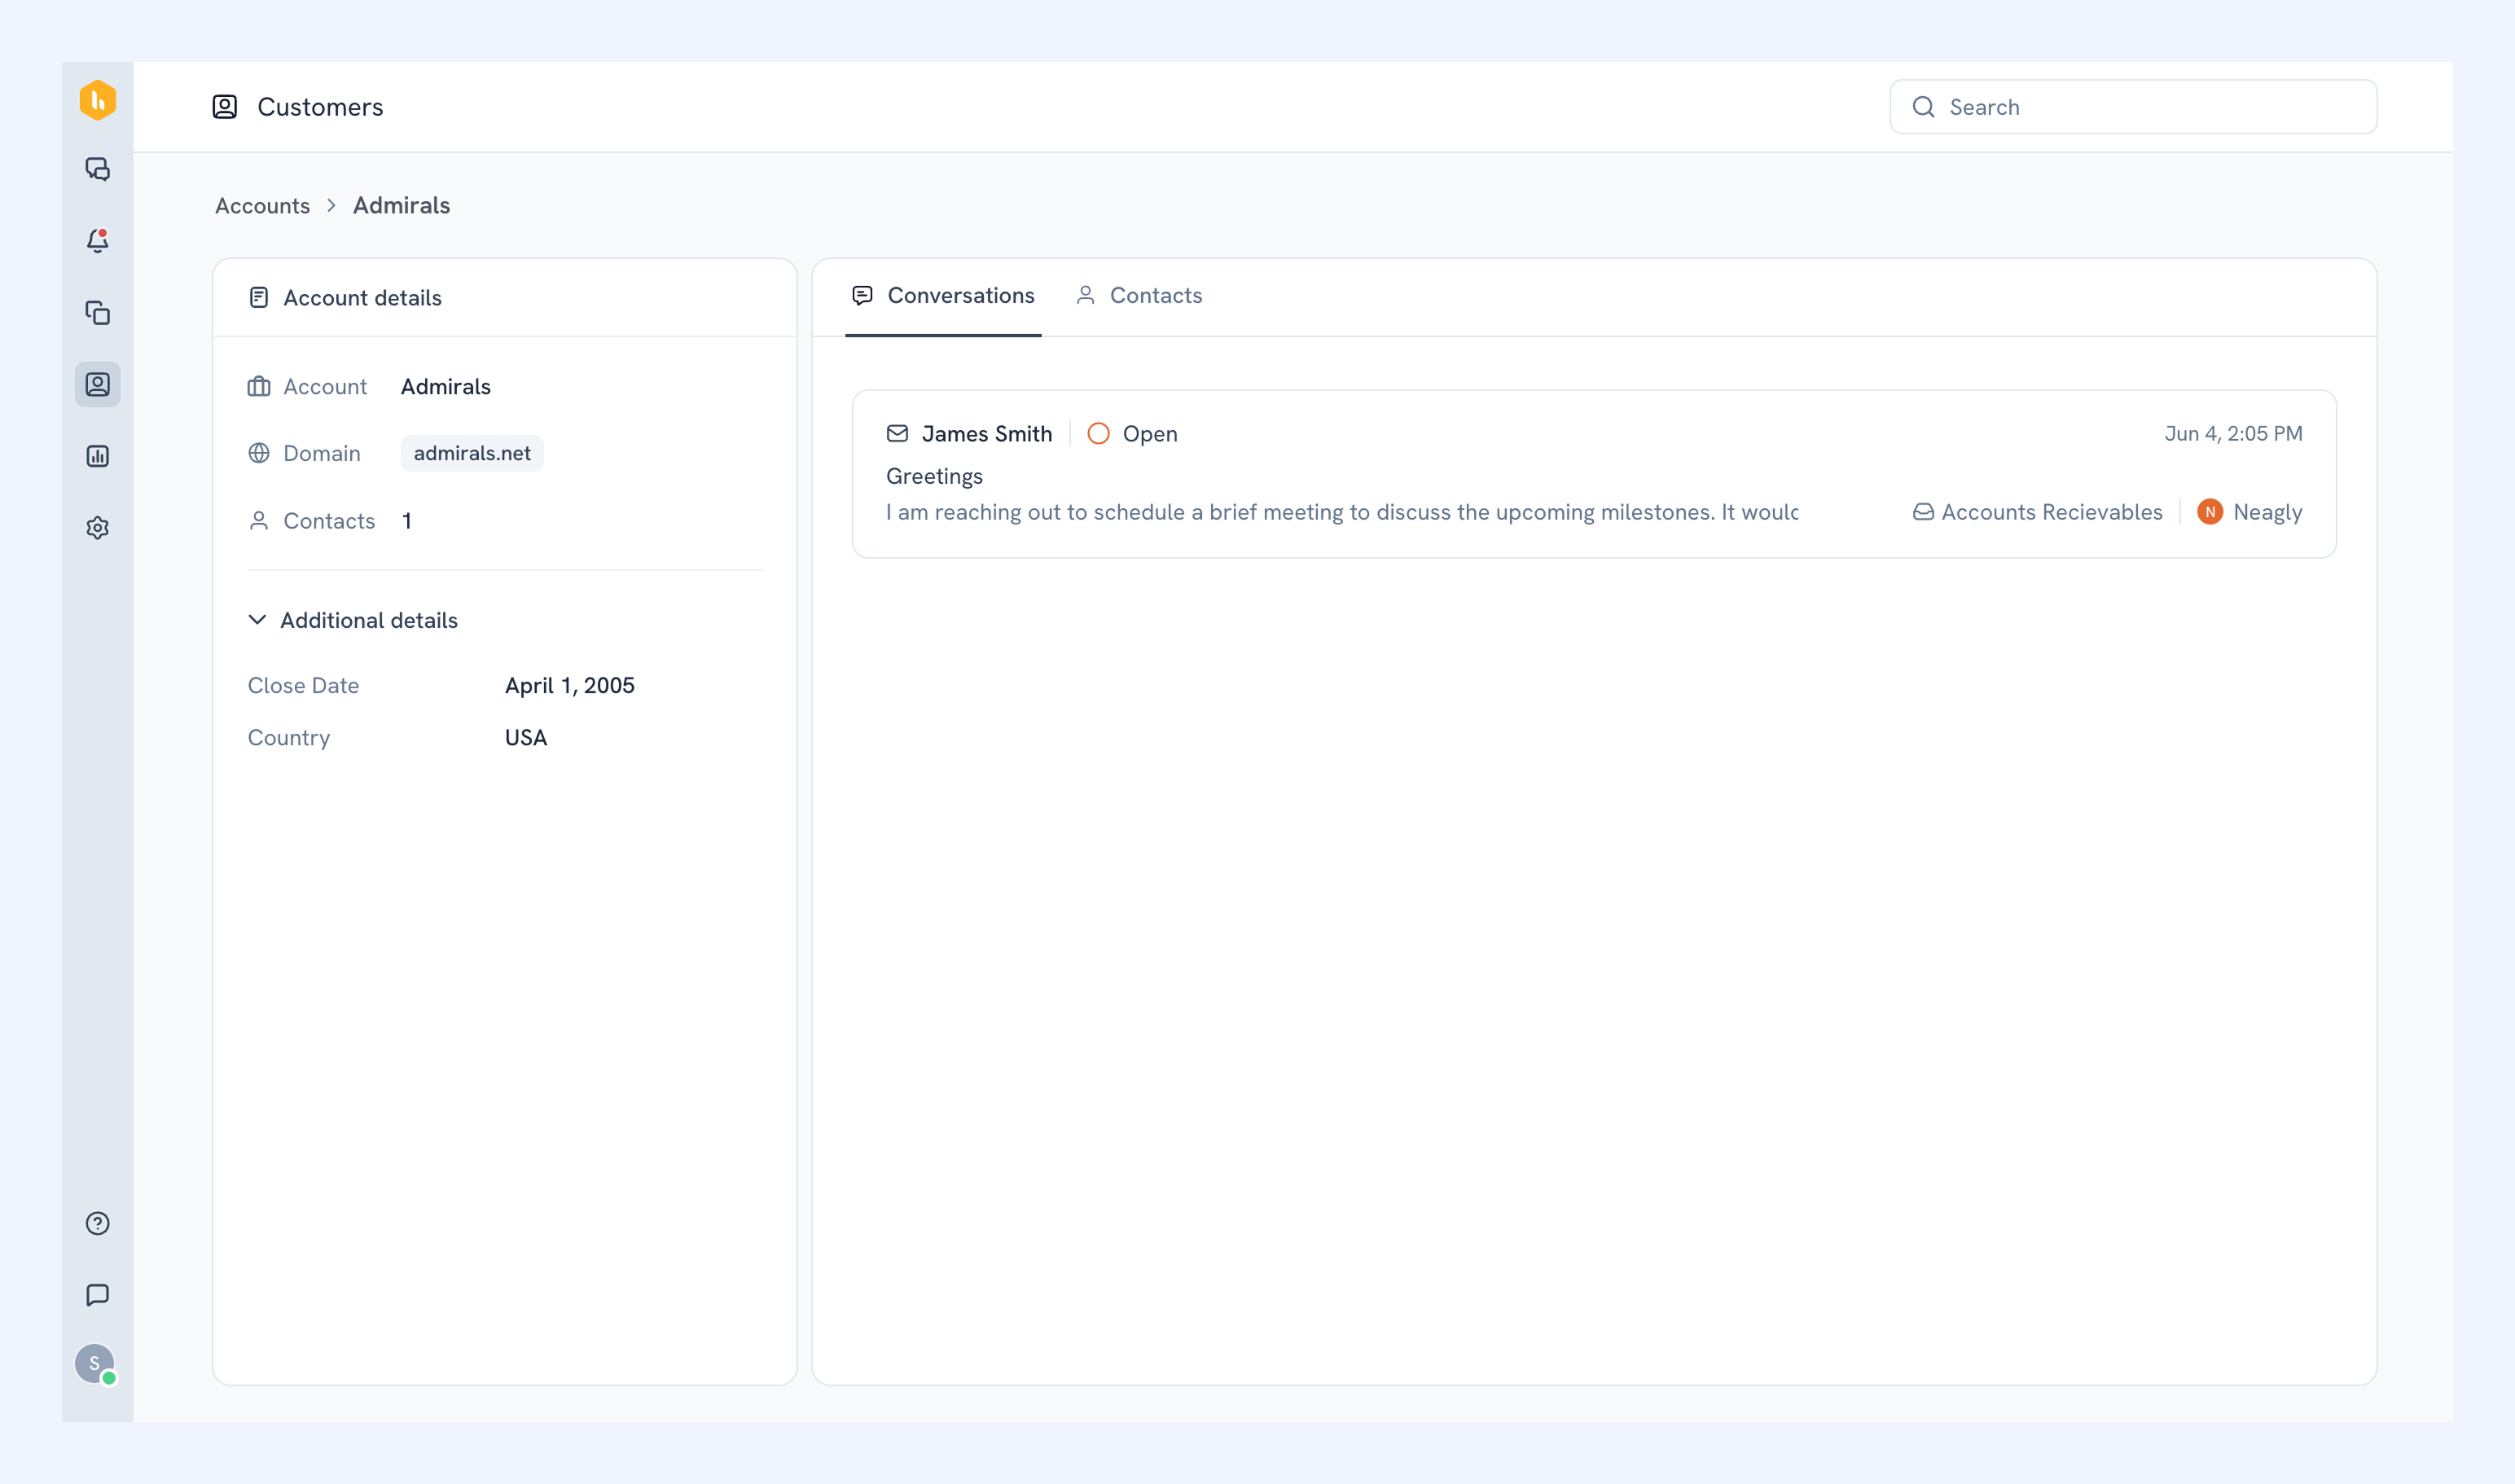Focus the Search input field

tap(2133, 107)
